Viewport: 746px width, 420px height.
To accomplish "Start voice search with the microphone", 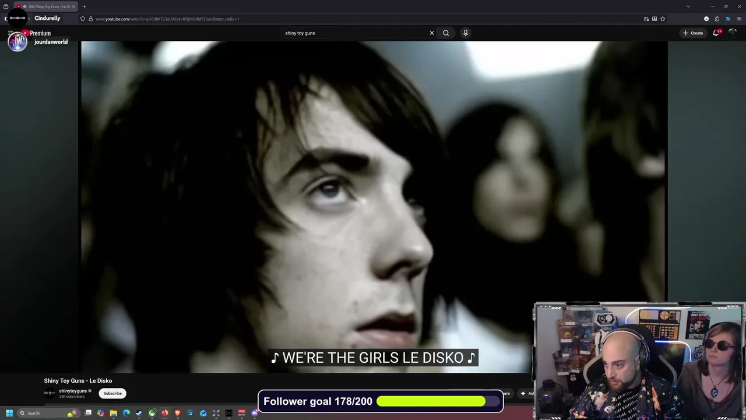I will (466, 33).
